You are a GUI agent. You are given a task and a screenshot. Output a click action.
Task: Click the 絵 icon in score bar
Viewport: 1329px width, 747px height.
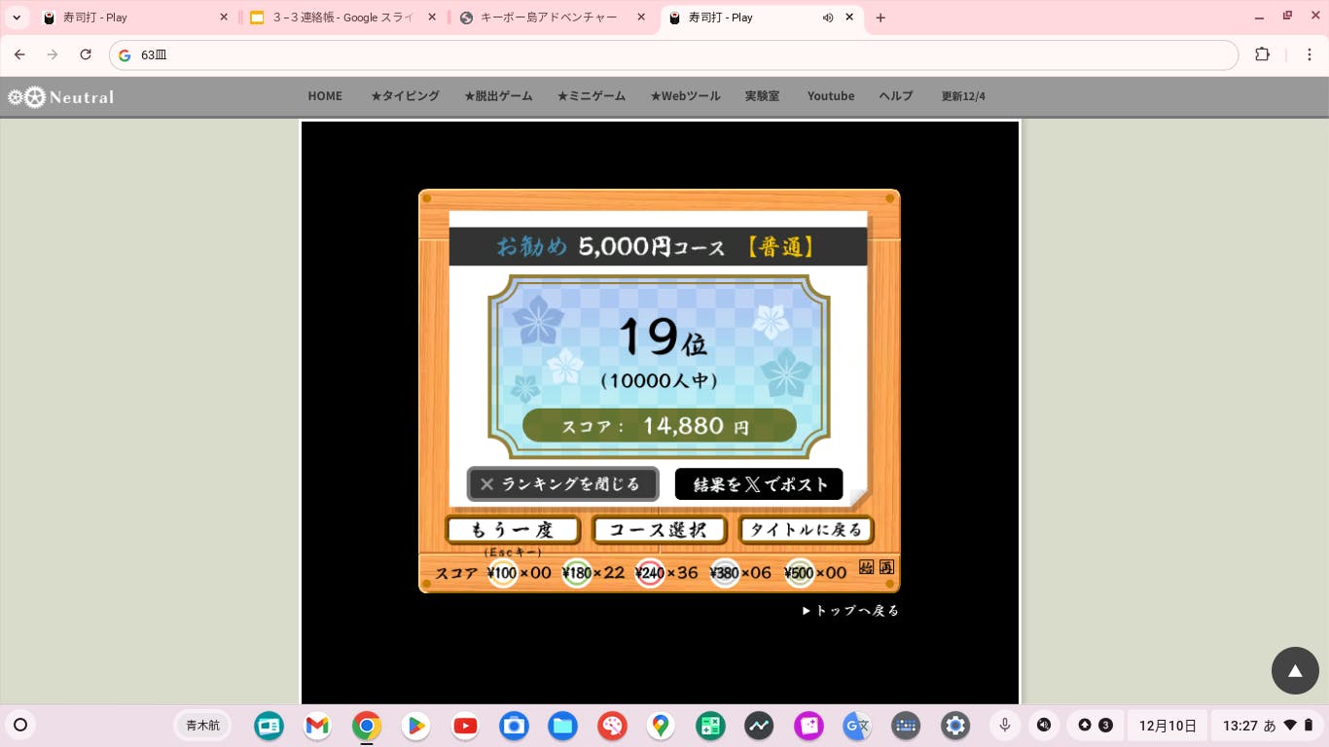[867, 567]
